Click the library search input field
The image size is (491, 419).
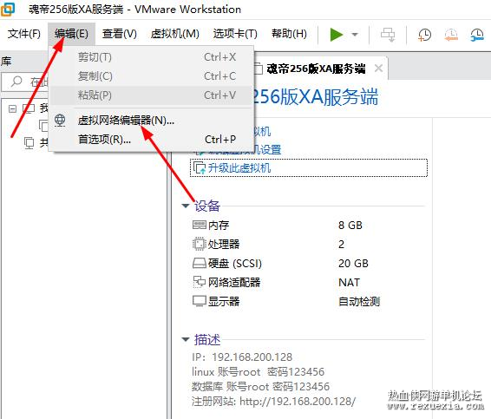coord(25,82)
